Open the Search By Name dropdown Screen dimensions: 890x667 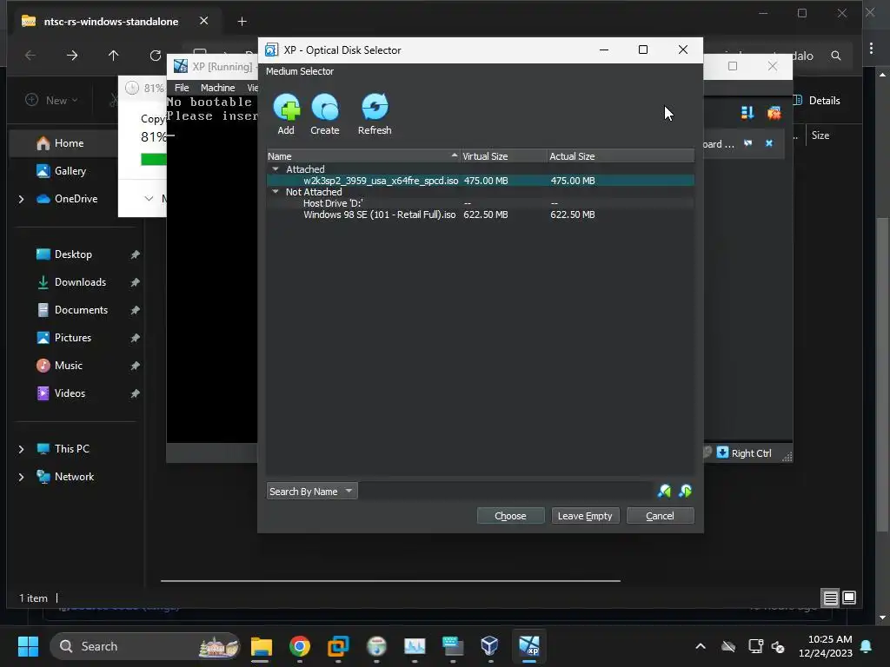click(312, 492)
